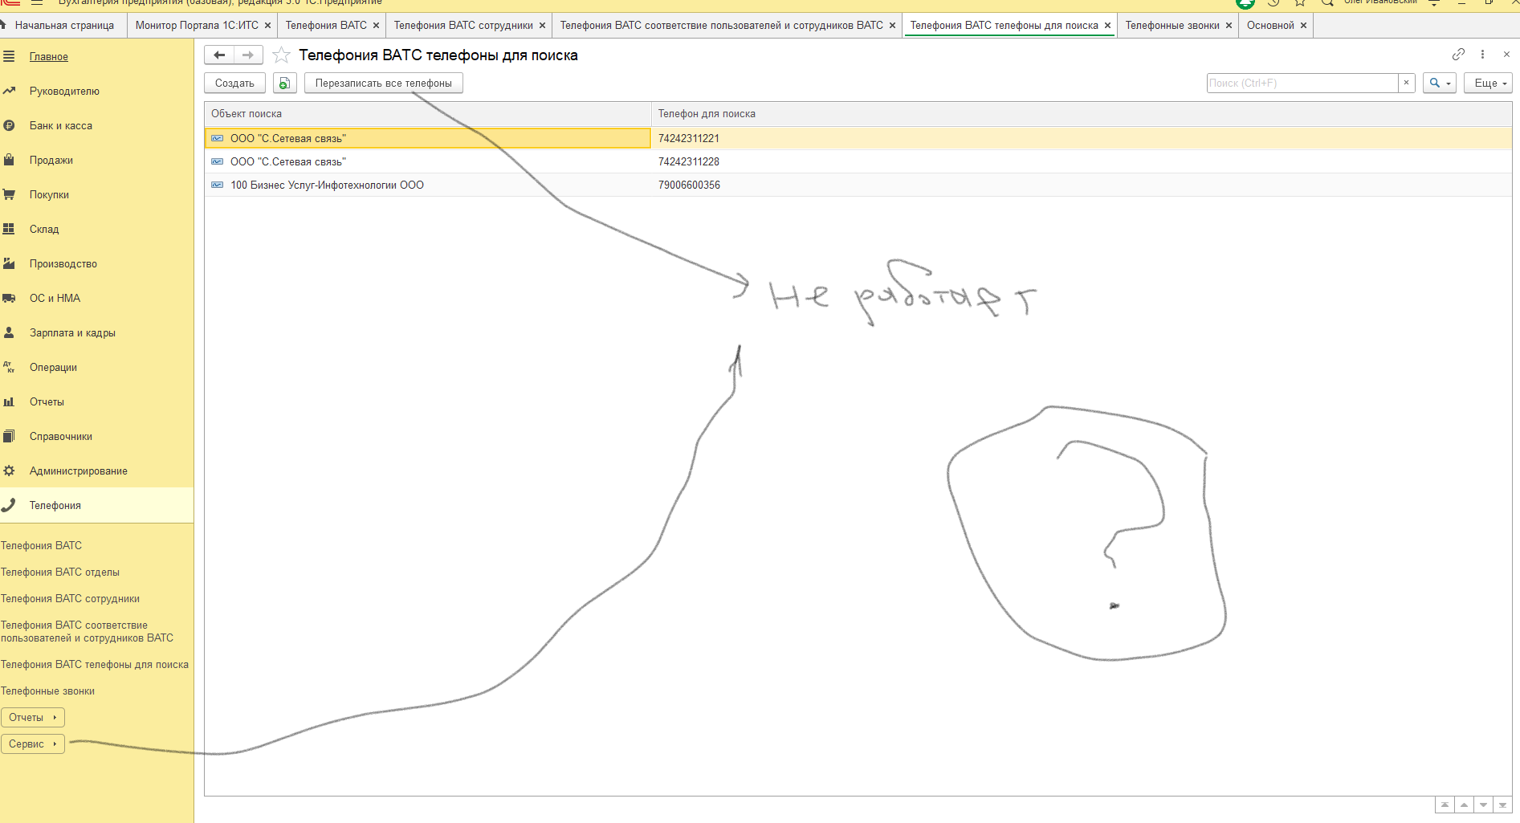
Task: Expand the Сервис submenu in sidebar
Action: [x=33, y=744]
